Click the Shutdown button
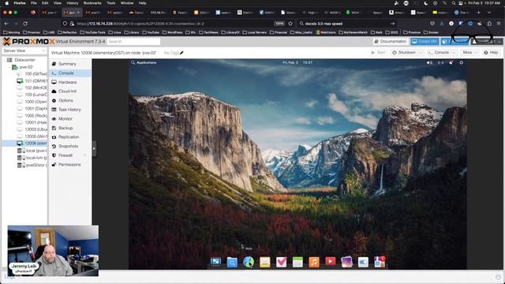The width and height of the screenshot is (505, 284). (x=404, y=53)
